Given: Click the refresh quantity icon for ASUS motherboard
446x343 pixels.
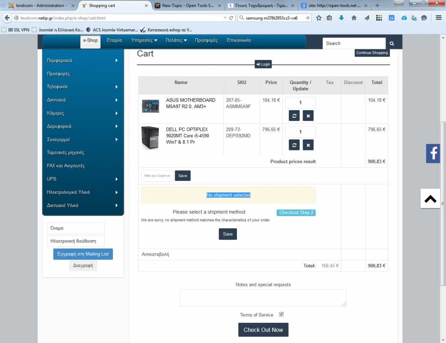Looking at the screenshot, I should pos(294,116).
